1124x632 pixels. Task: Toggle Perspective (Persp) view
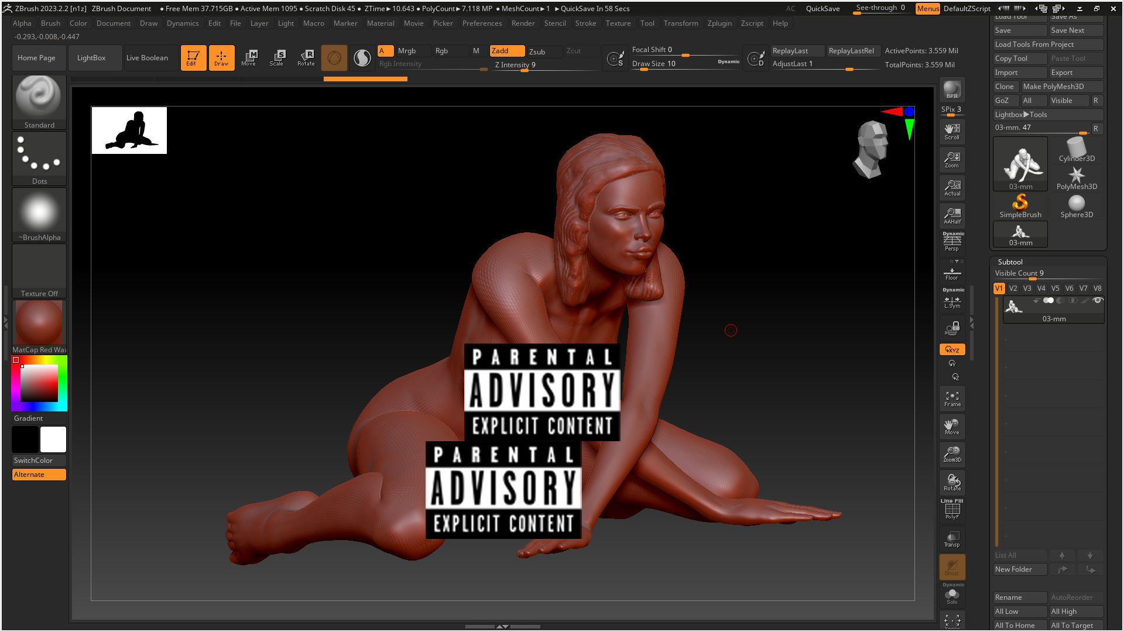pos(952,241)
